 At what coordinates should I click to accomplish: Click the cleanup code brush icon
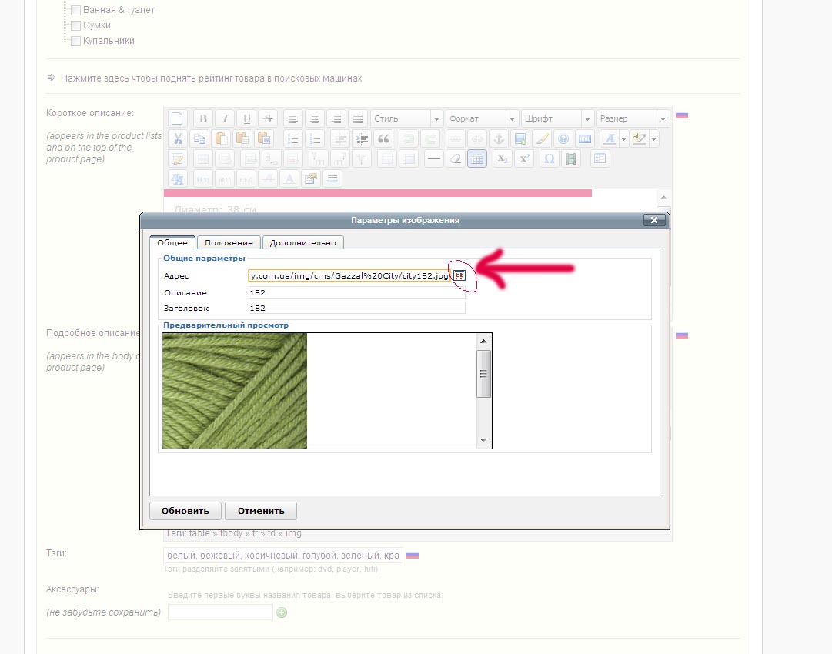point(543,138)
